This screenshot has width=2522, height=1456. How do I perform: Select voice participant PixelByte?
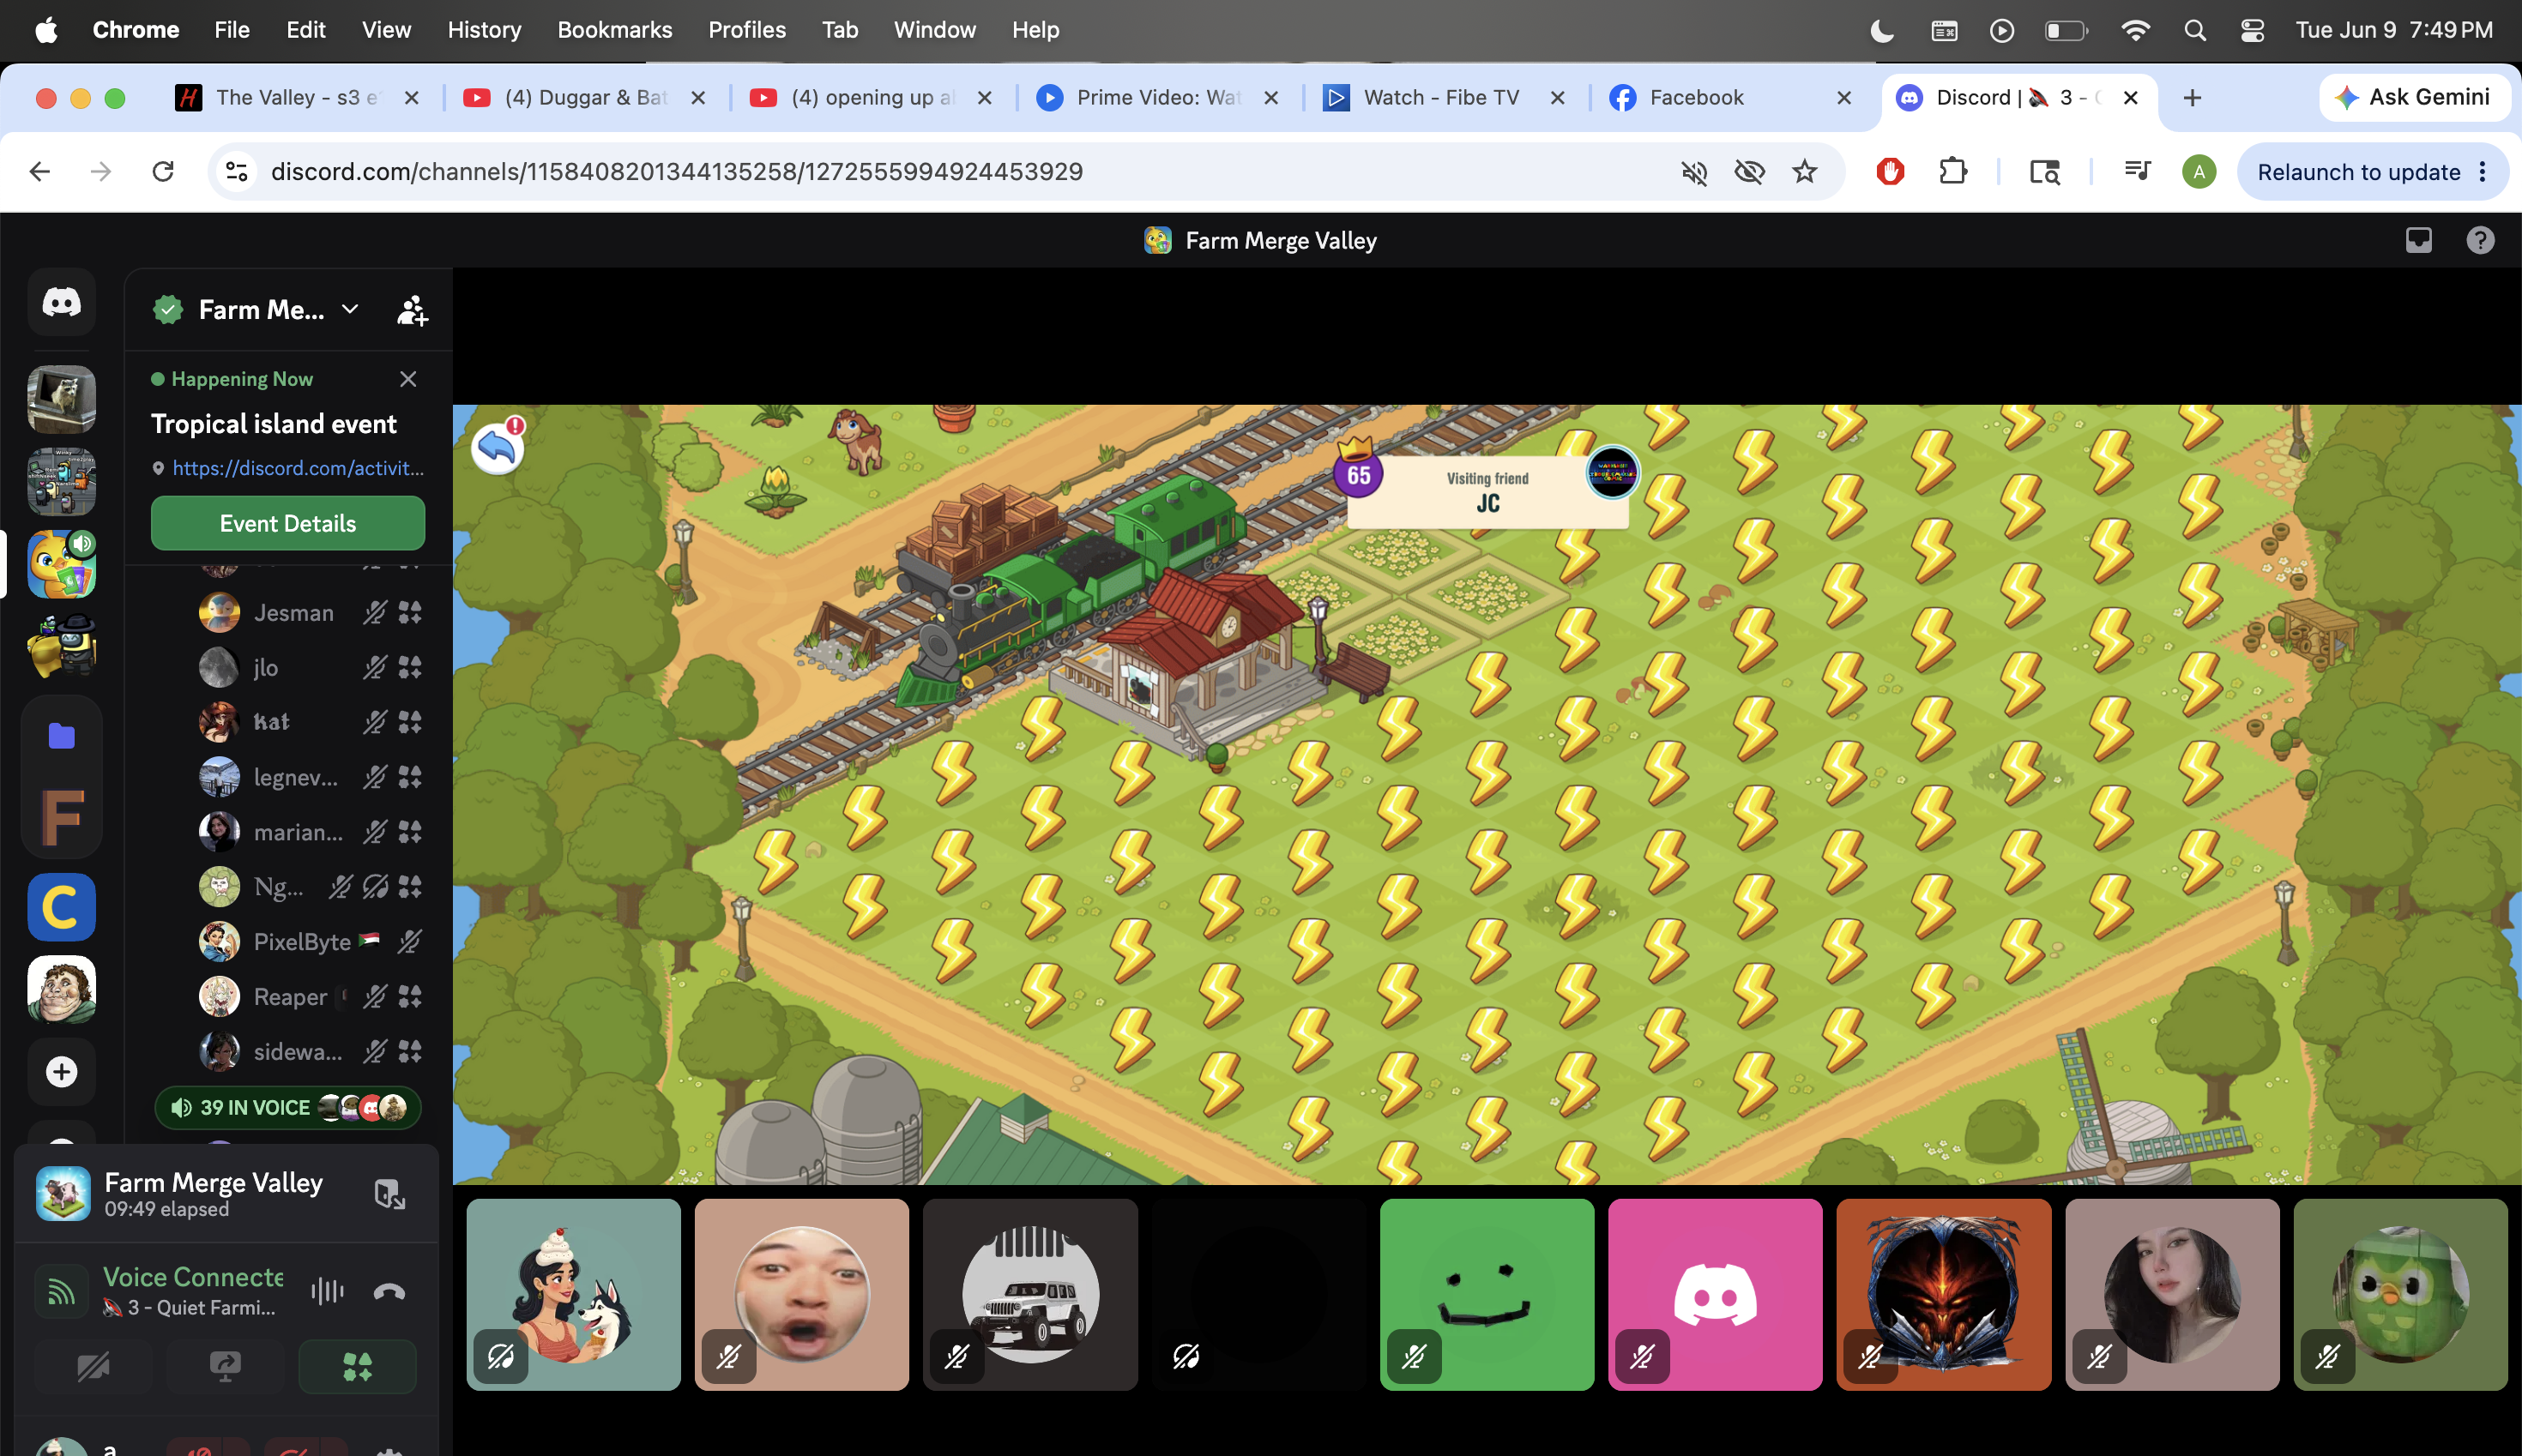pyautogui.click(x=311, y=941)
